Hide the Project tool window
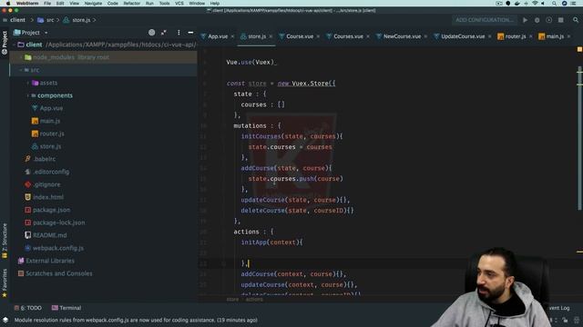The width and height of the screenshot is (583, 327). click(190, 33)
